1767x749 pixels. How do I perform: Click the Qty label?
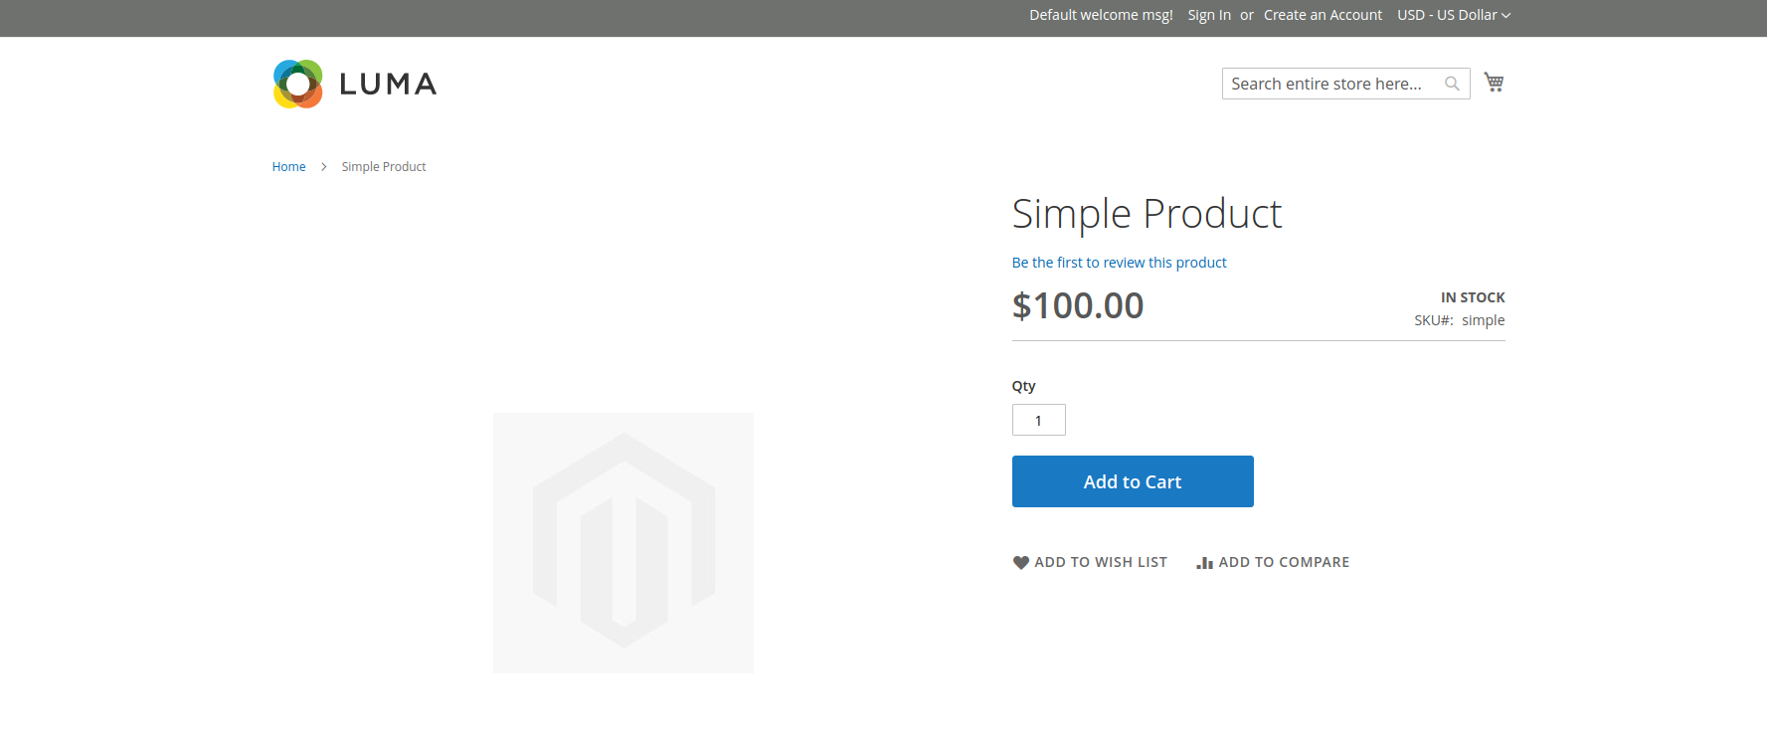pyautogui.click(x=1023, y=386)
